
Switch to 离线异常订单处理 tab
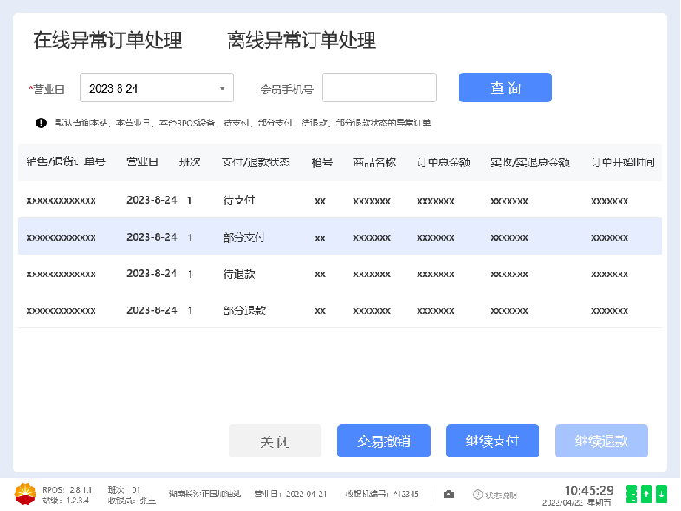[x=302, y=41]
